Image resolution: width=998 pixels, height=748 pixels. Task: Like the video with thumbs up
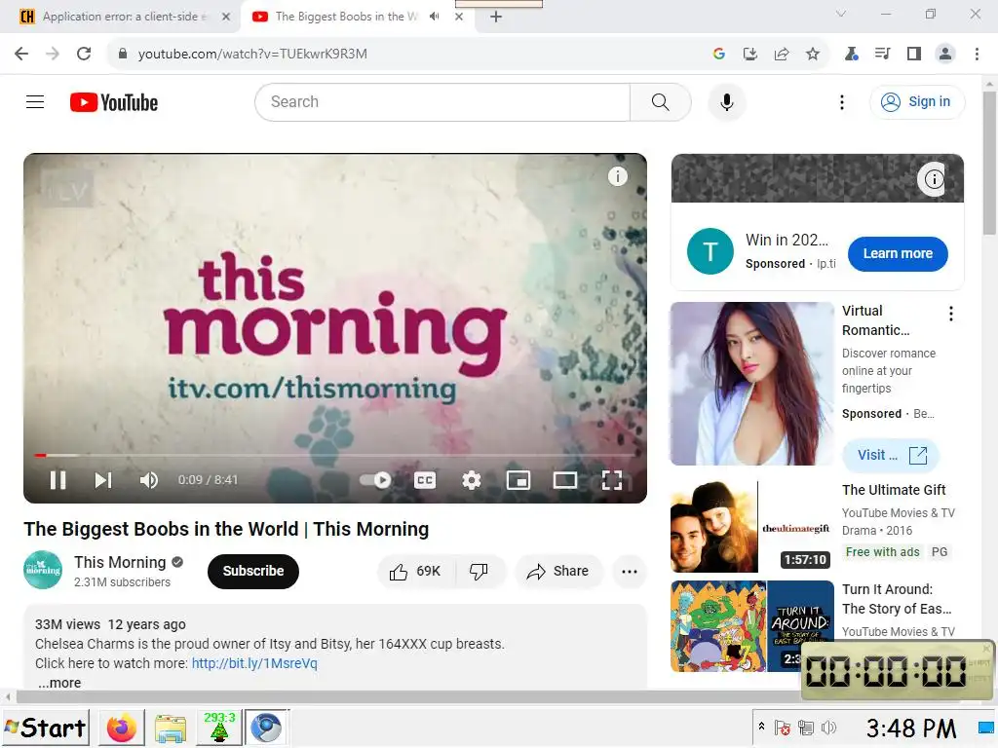(x=416, y=571)
